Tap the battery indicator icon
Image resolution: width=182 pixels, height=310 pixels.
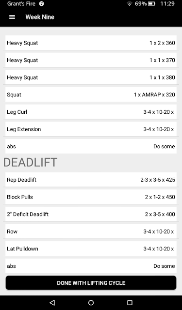(151, 4)
